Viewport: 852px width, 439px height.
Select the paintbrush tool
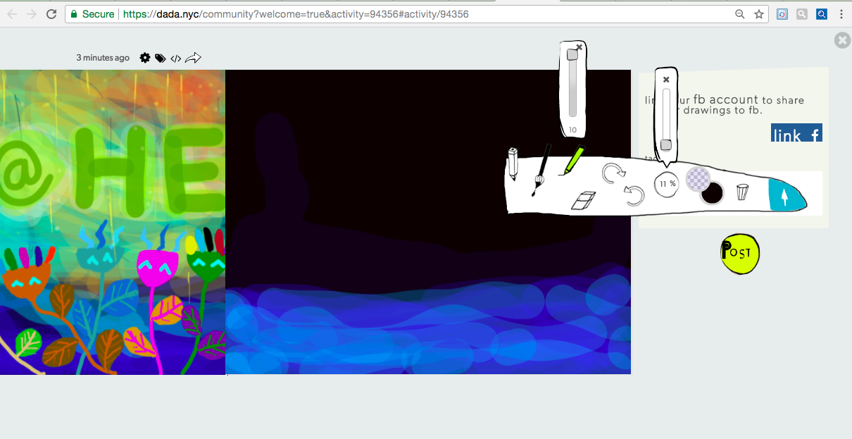coord(541,169)
